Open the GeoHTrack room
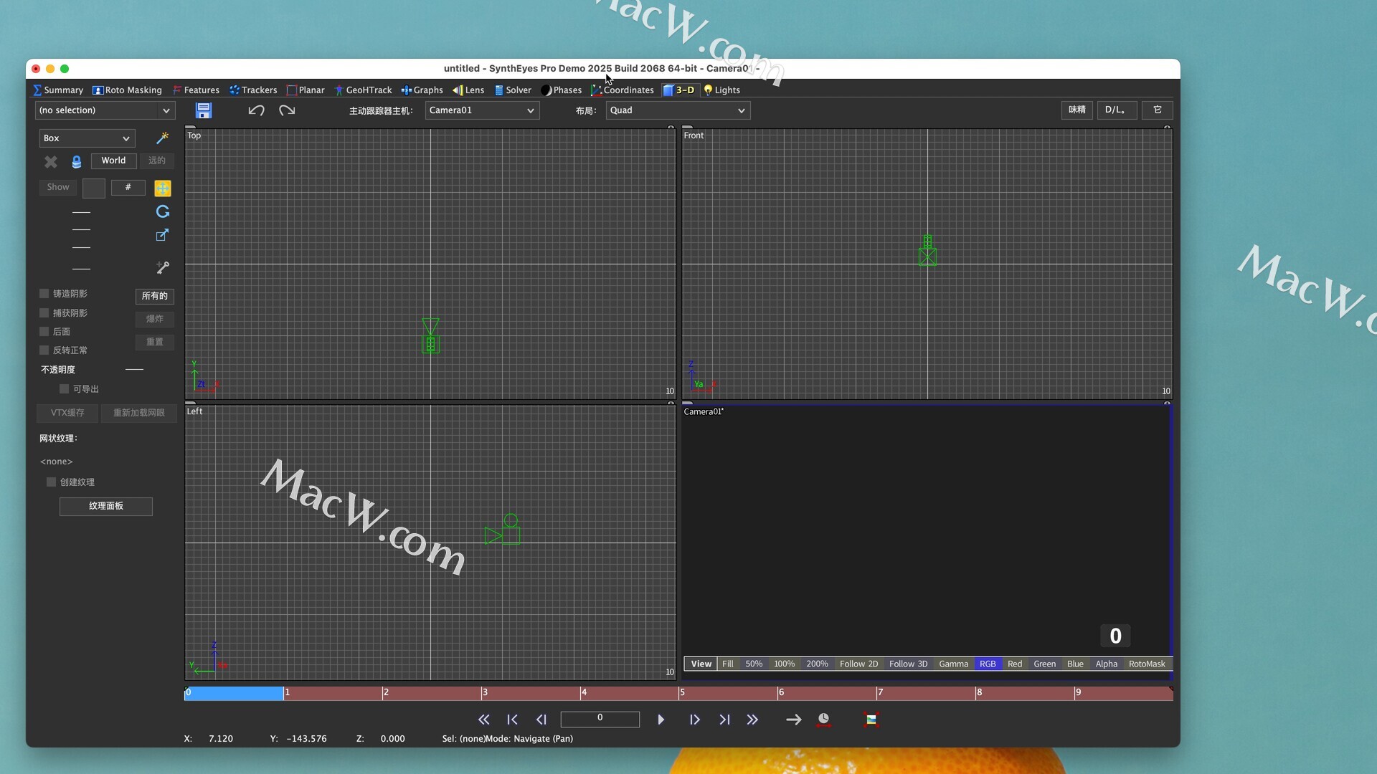The width and height of the screenshot is (1377, 774). [363, 90]
